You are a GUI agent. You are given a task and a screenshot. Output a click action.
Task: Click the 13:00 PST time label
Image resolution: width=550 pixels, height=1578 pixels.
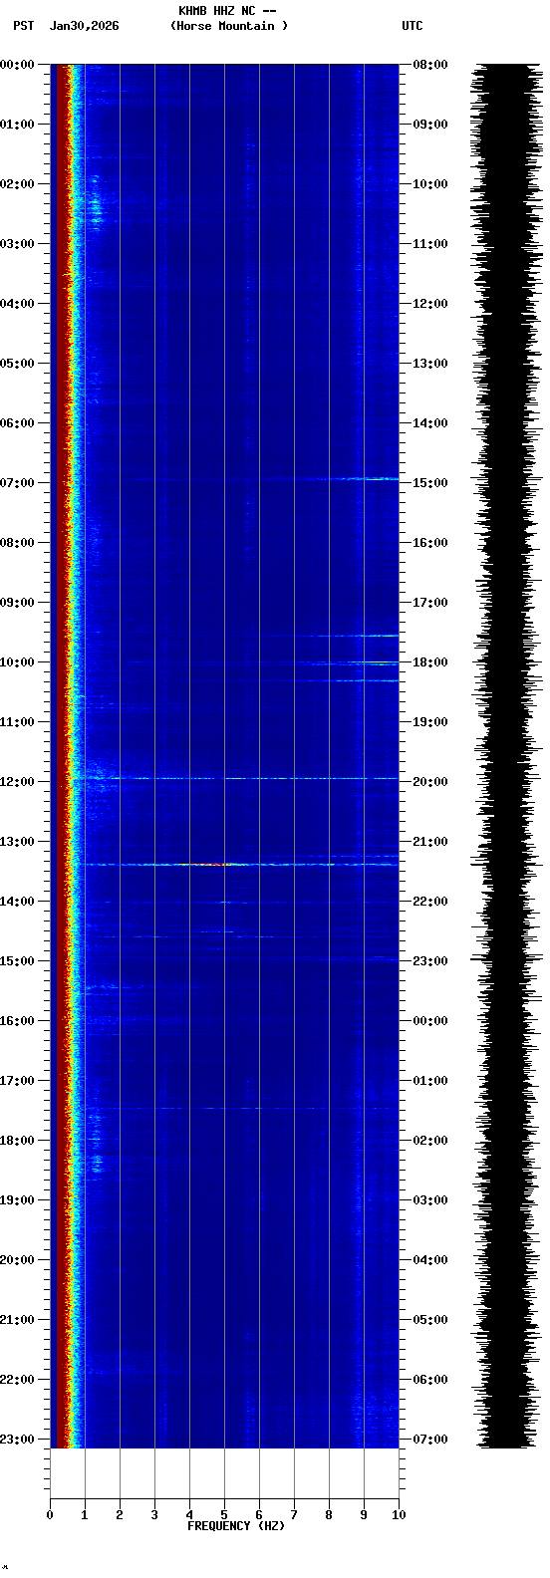coord(17,842)
